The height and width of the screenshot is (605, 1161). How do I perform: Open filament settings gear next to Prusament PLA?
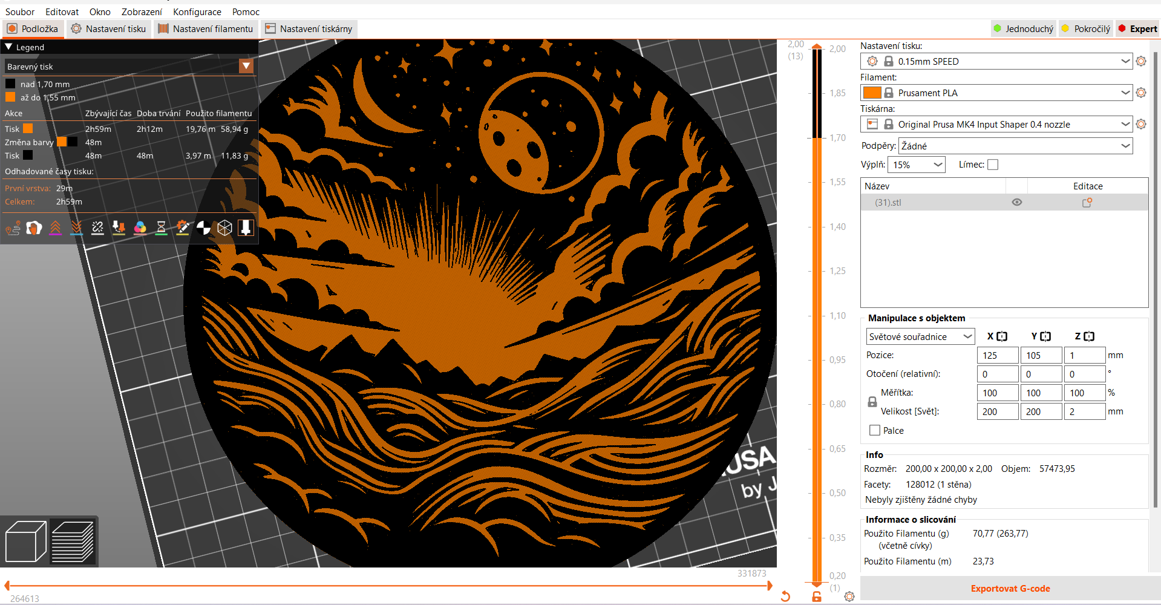(x=1141, y=93)
